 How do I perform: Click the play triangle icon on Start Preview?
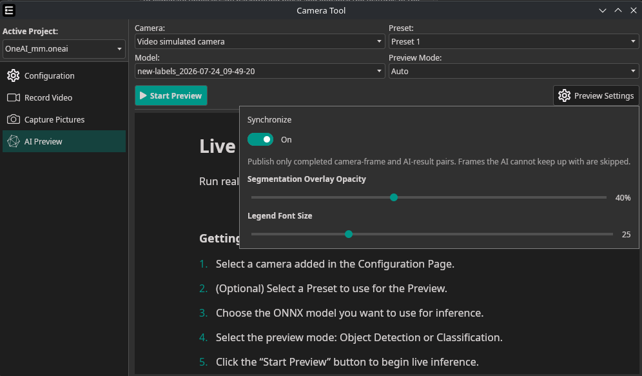click(x=143, y=95)
